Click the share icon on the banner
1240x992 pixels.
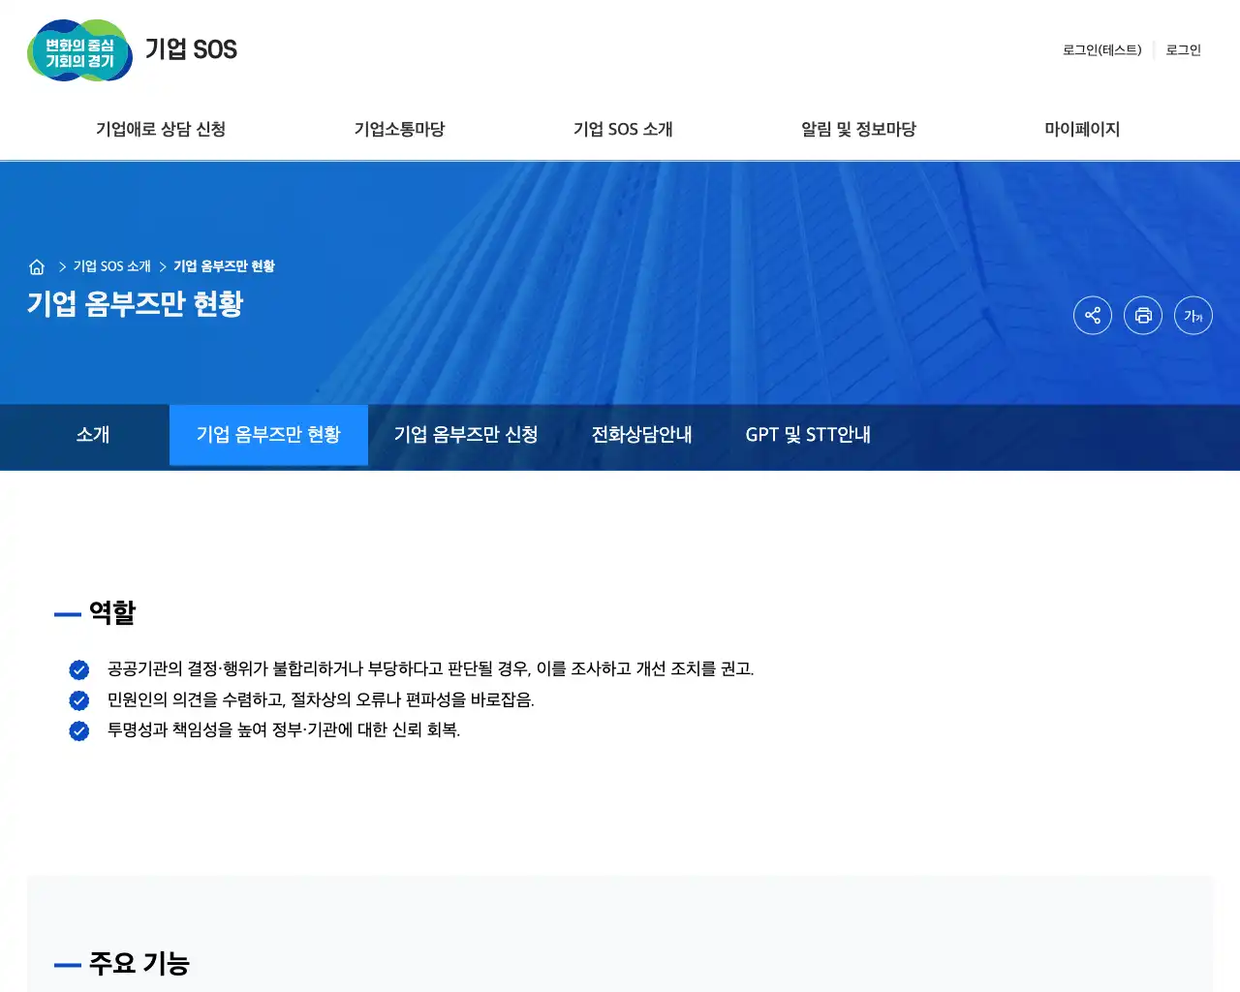(x=1093, y=315)
